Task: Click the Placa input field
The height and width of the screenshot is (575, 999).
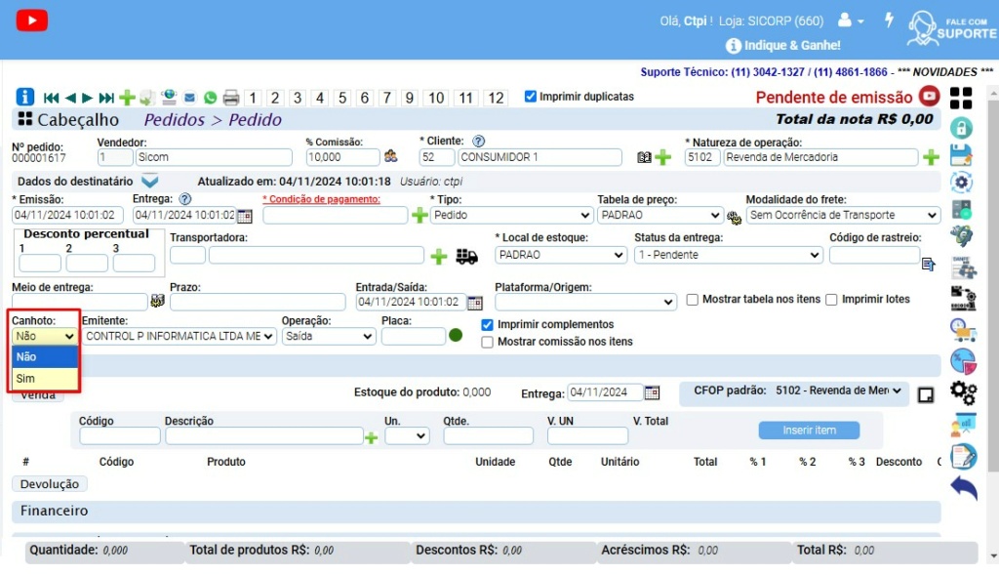Action: (414, 337)
